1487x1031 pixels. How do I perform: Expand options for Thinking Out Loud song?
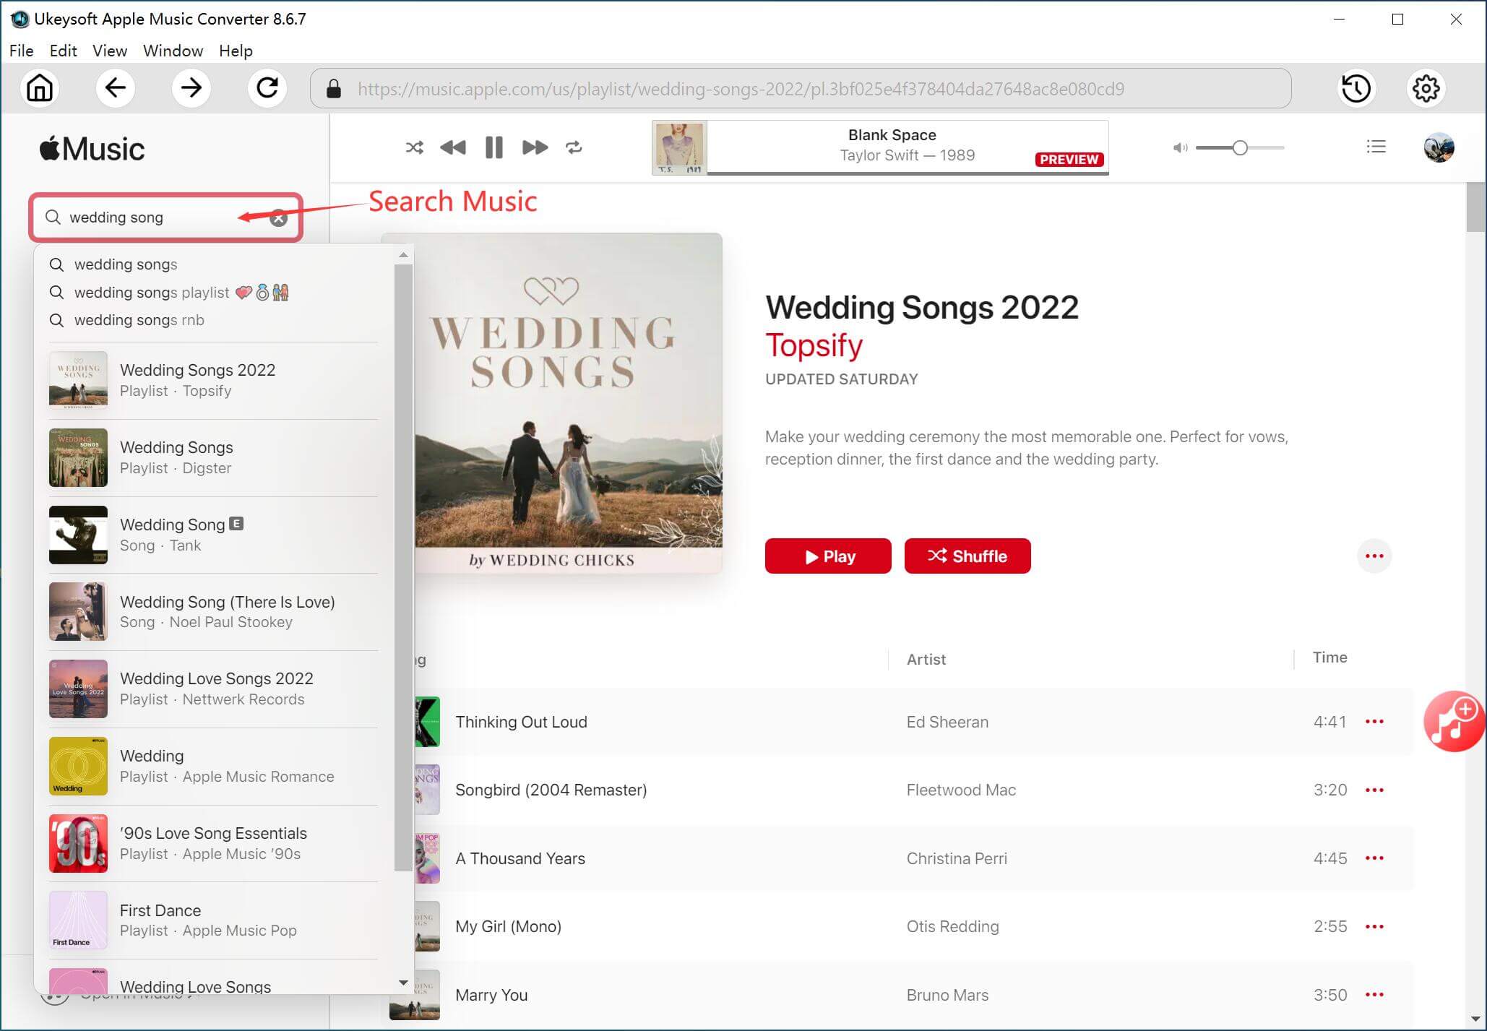point(1376,722)
